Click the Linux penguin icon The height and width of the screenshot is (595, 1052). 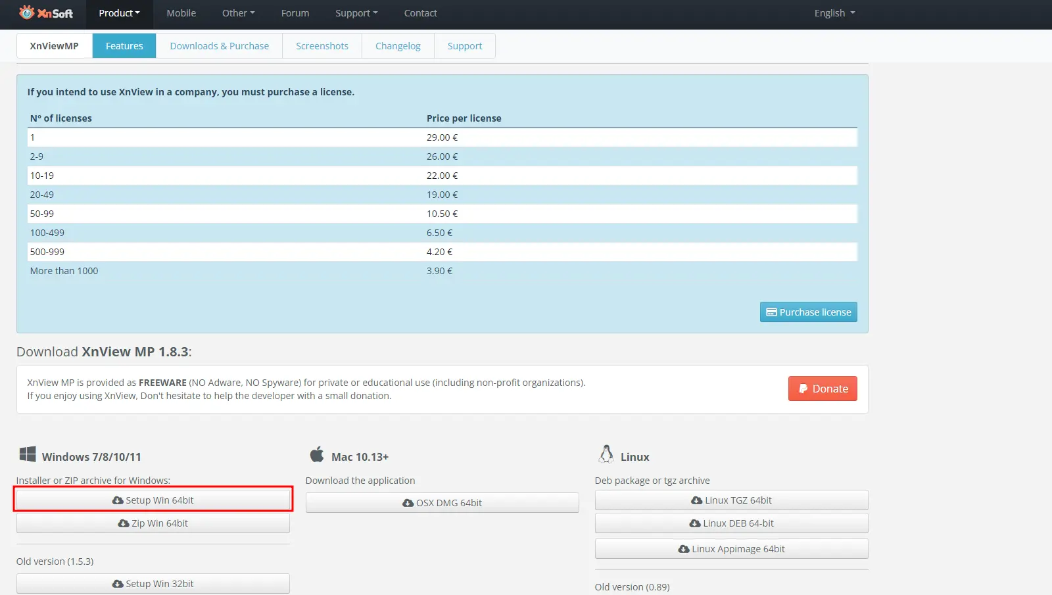606,454
